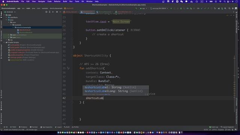Click 'targetClass: Class<*>' parameter line
This screenshot has width=240, height=135.
point(103,77)
